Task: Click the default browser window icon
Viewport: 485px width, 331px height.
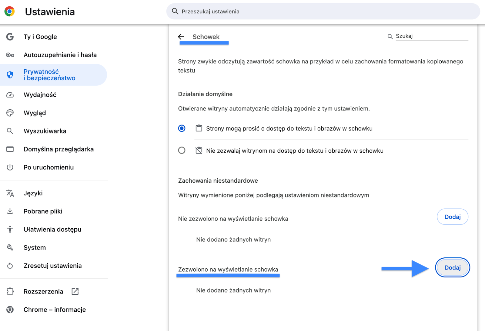Action: click(x=10, y=149)
